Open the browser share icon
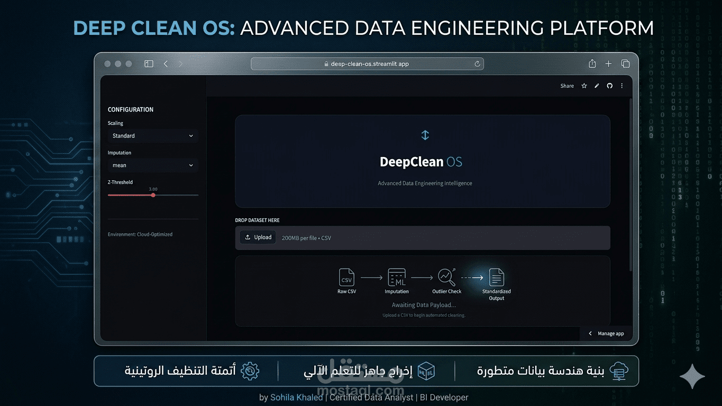The image size is (722, 406). [x=592, y=63]
